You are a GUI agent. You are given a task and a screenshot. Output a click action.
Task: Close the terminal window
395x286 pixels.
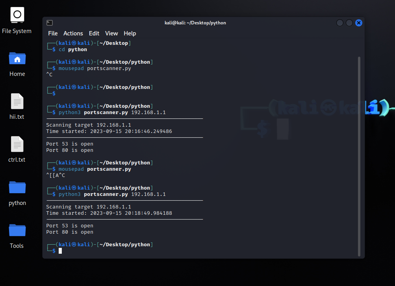pos(358,23)
